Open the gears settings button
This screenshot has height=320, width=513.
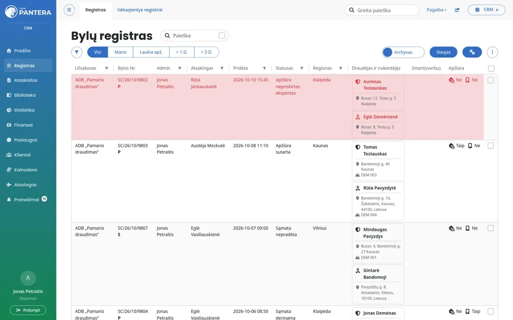coord(472,52)
